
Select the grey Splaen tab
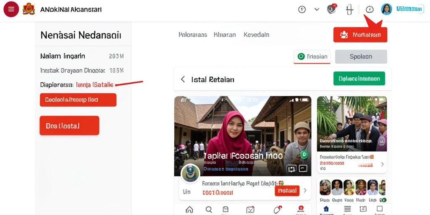pyautogui.click(x=361, y=57)
